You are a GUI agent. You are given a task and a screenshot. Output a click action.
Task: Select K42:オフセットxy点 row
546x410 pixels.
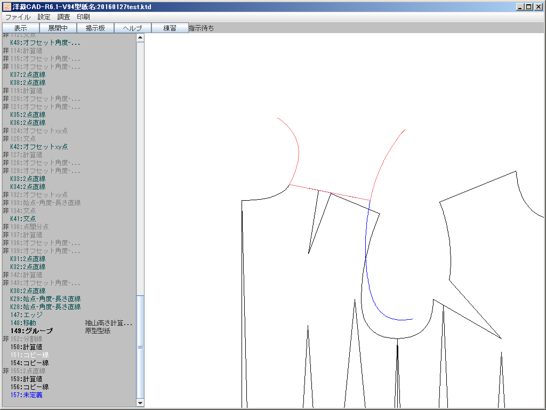[x=39, y=147]
